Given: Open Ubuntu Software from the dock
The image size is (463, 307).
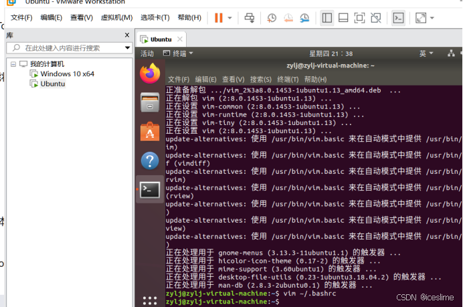Looking at the screenshot, I should coord(150,132).
